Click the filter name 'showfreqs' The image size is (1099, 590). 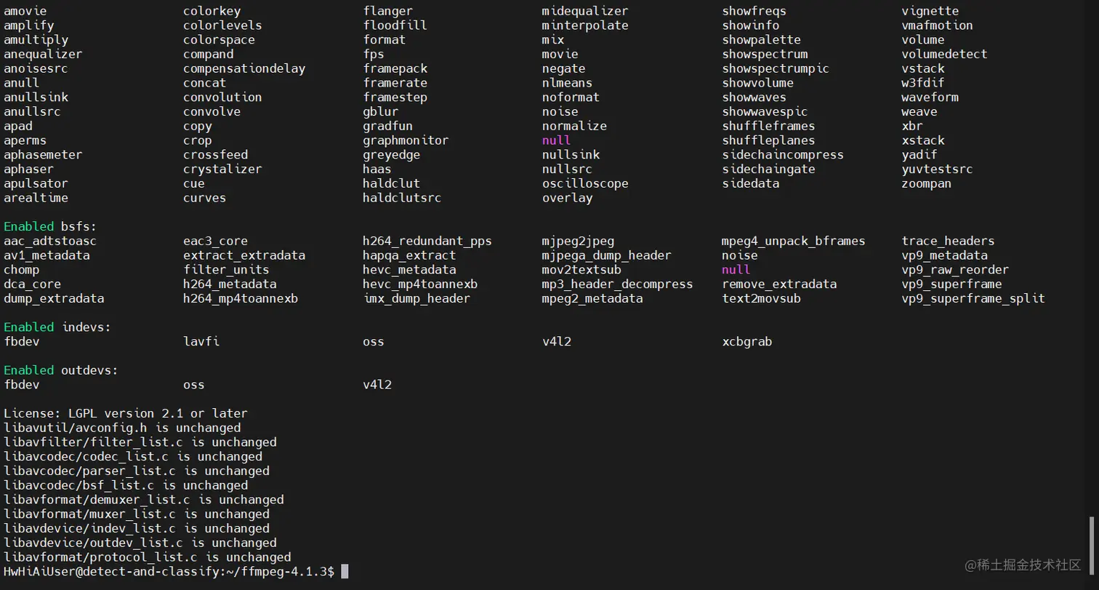754,11
